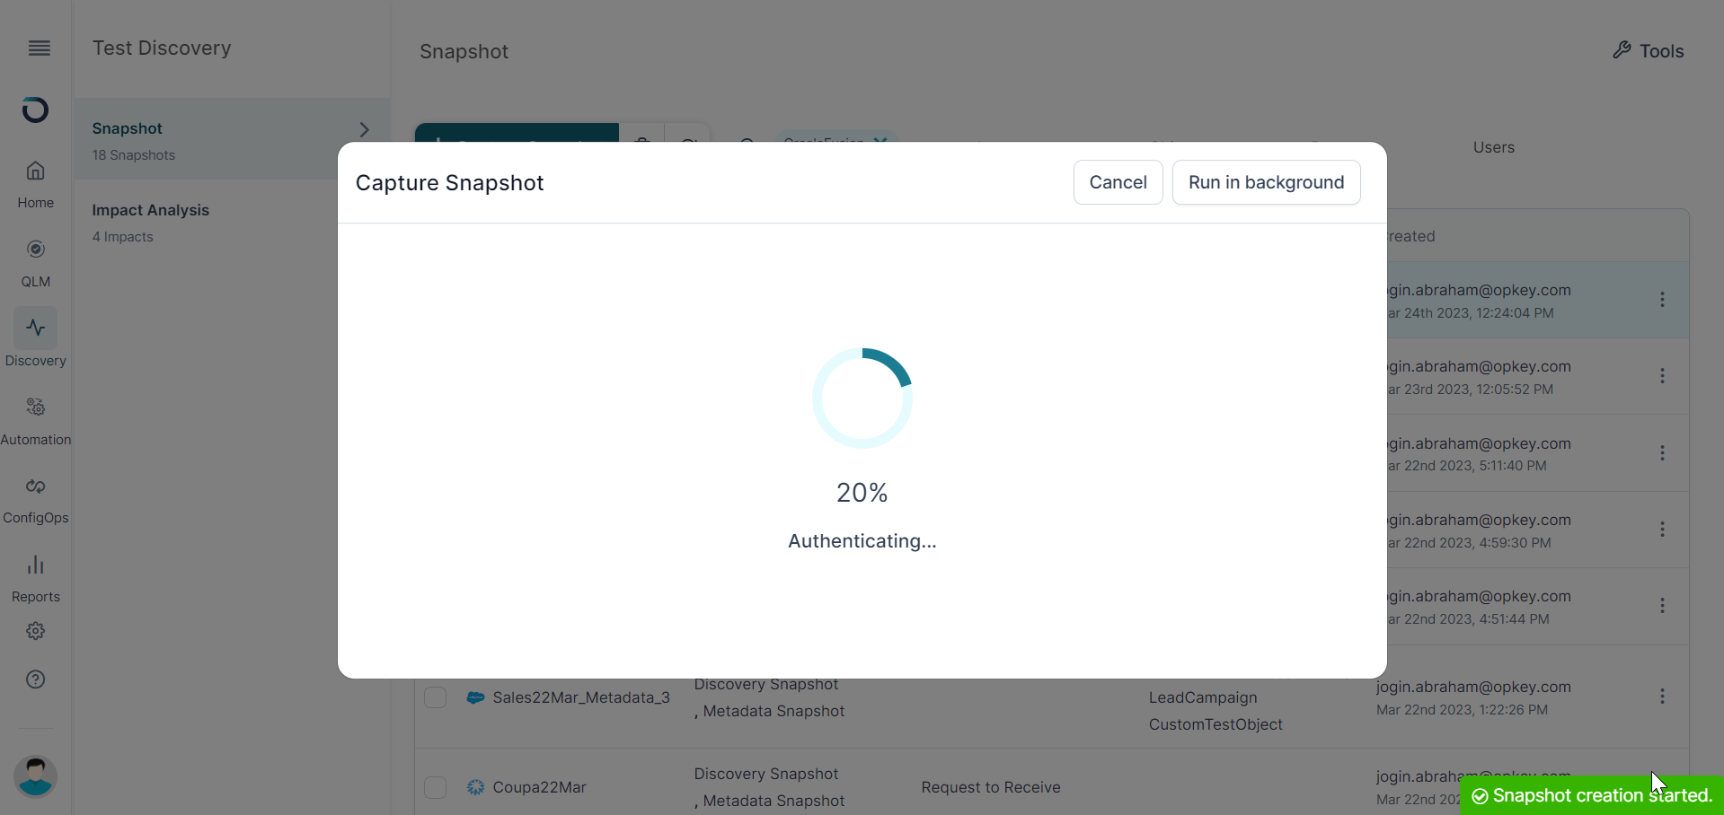Image resolution: width=1724 pixels, height=815 pixels.
Task: Click the Mar 22nd 2023, 1:22:26 PM timestamp
Action: coord(1462,710)
